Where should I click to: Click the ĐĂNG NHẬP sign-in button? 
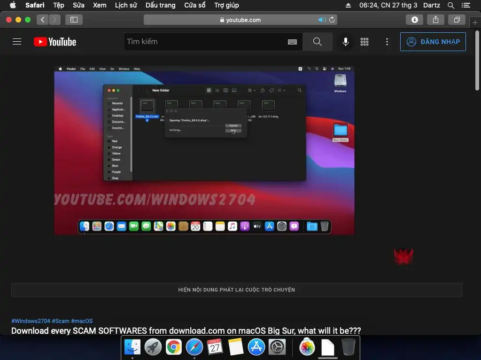433,42
